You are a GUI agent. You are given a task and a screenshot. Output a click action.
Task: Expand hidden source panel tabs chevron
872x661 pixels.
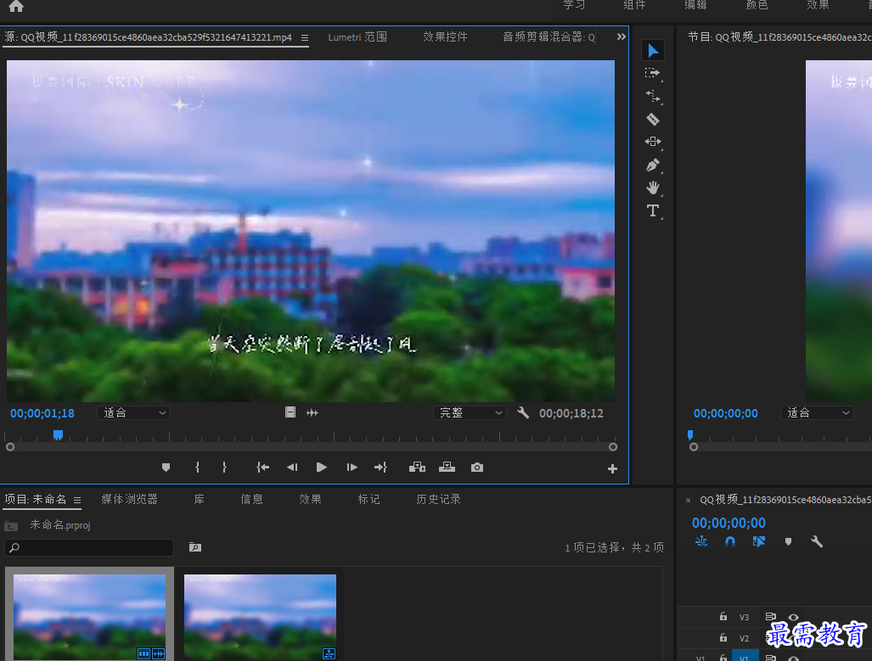(x=622, y=36)
